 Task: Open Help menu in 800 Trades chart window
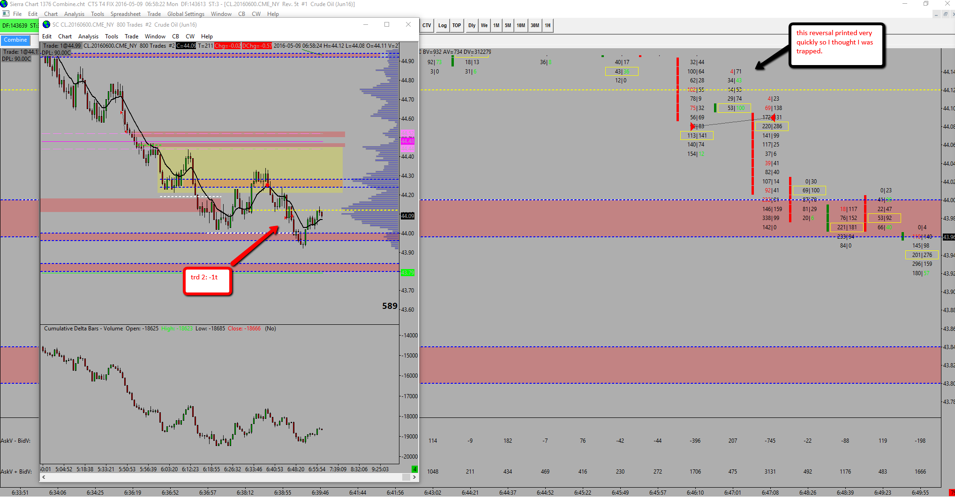click(207, 37)
